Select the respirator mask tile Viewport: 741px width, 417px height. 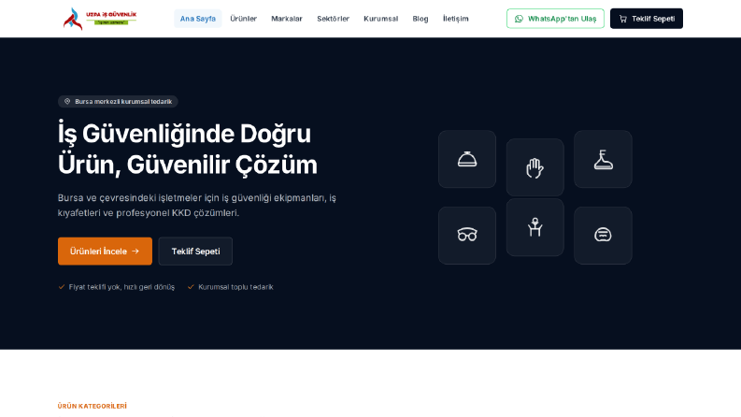point(603,235)
